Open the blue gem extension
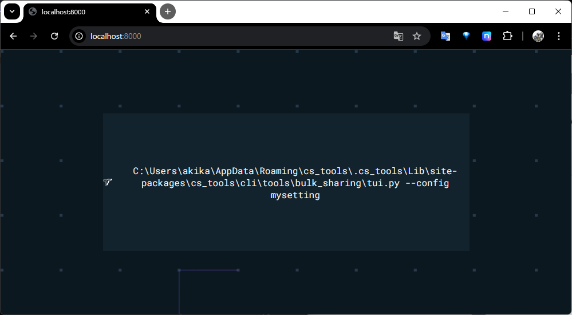572x315 pixels. [466, 36]
